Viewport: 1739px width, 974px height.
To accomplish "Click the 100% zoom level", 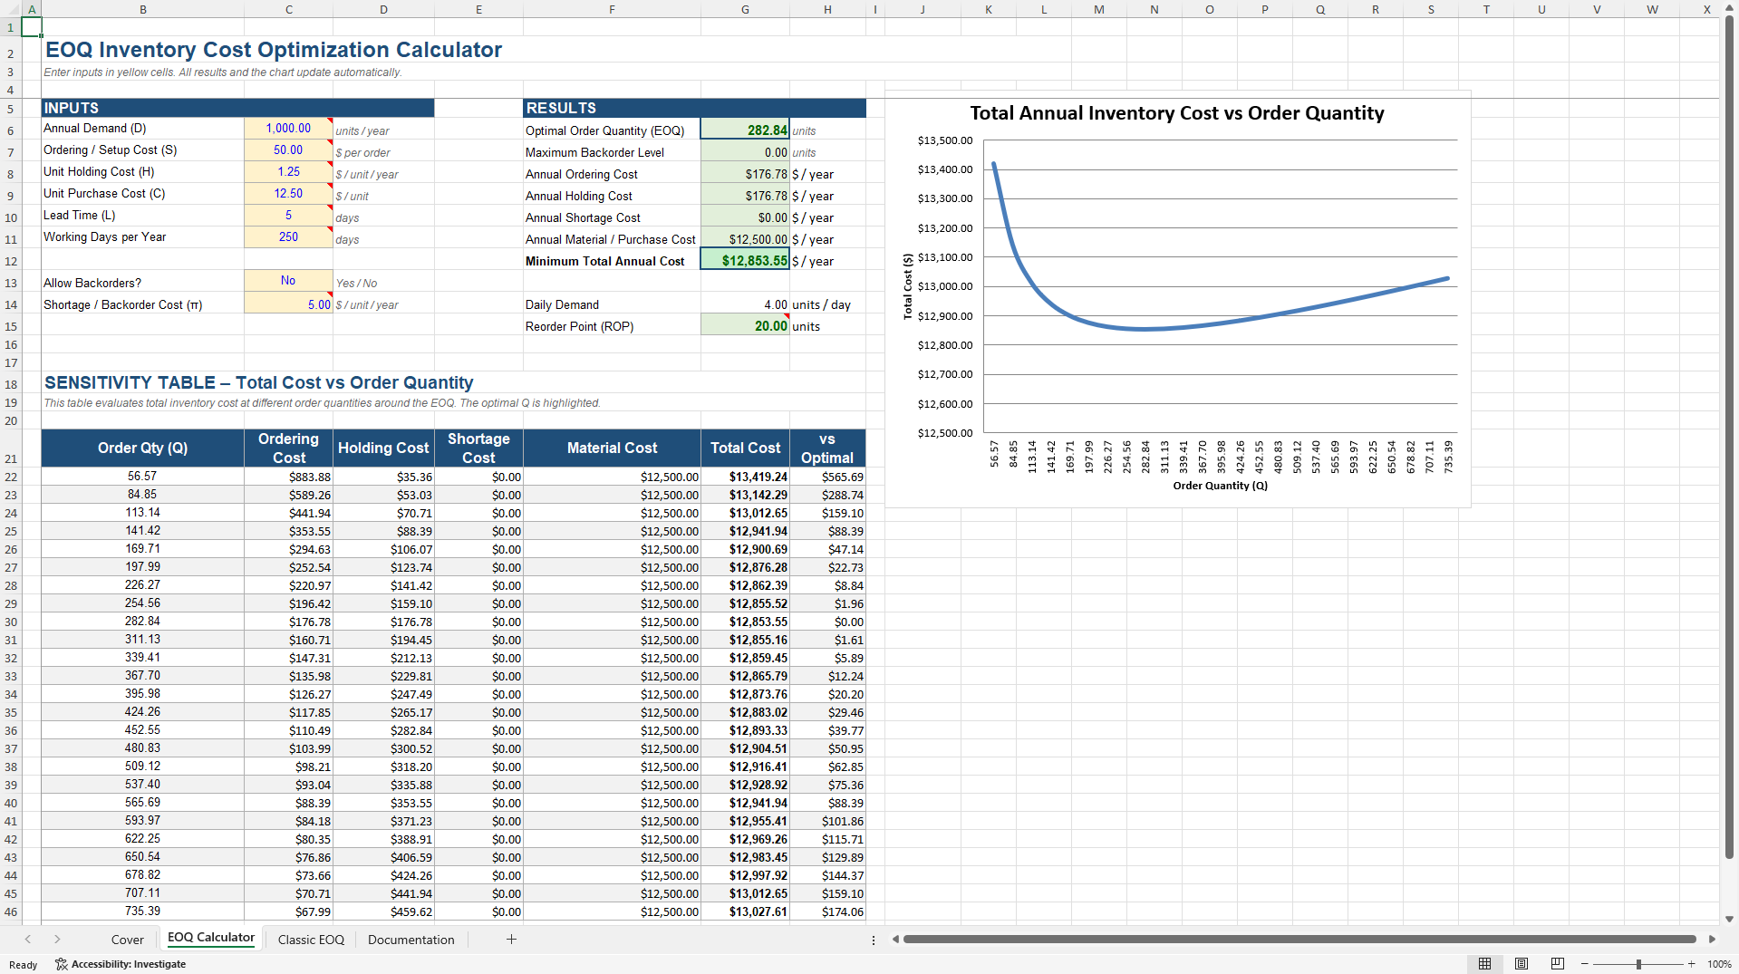I will 1719,964.
